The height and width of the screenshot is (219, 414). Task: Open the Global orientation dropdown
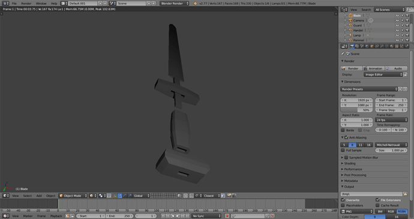click(x=141, y=196)
